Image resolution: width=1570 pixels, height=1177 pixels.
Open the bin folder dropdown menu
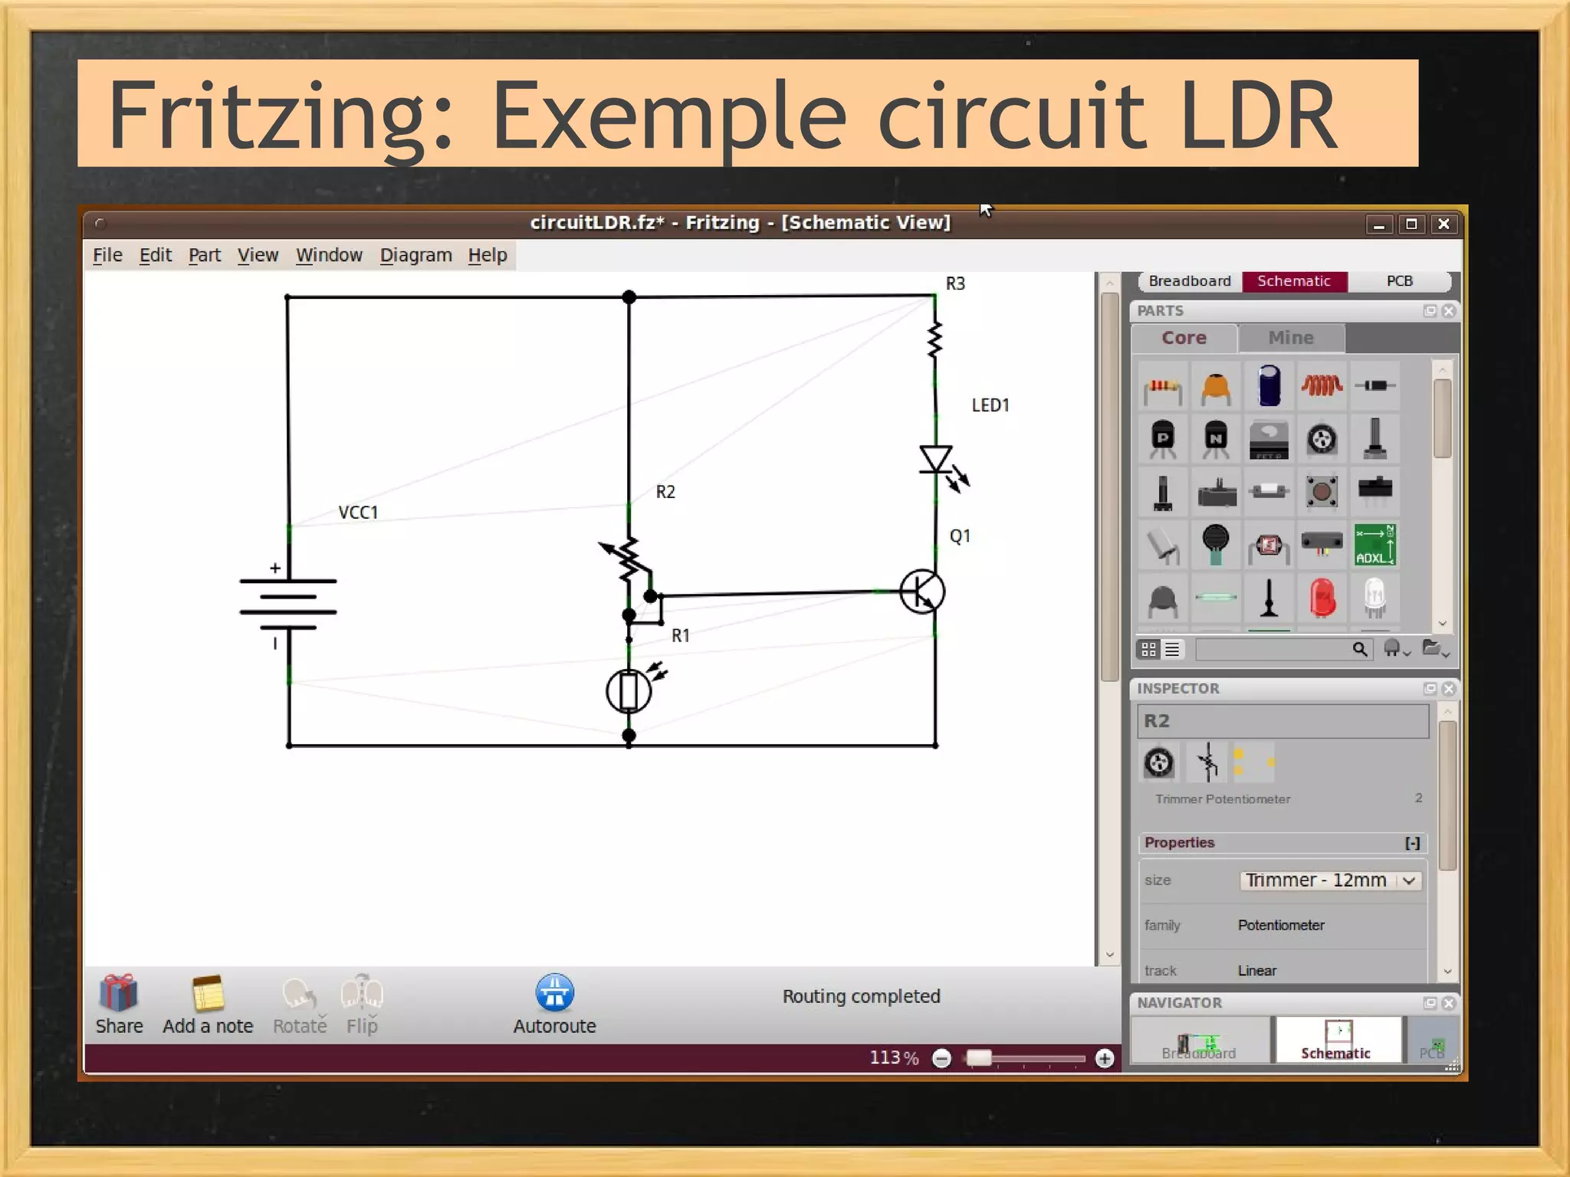pyautogui.click(x=1435, y=649)
